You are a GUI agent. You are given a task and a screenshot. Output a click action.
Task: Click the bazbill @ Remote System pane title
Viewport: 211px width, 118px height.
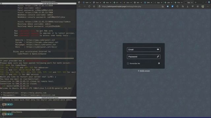pos(50,98)
